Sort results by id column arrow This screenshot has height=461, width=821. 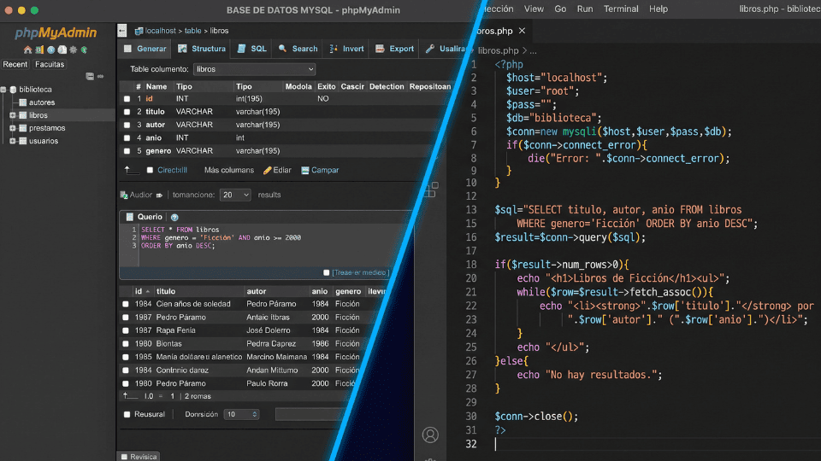click(148, 292)
